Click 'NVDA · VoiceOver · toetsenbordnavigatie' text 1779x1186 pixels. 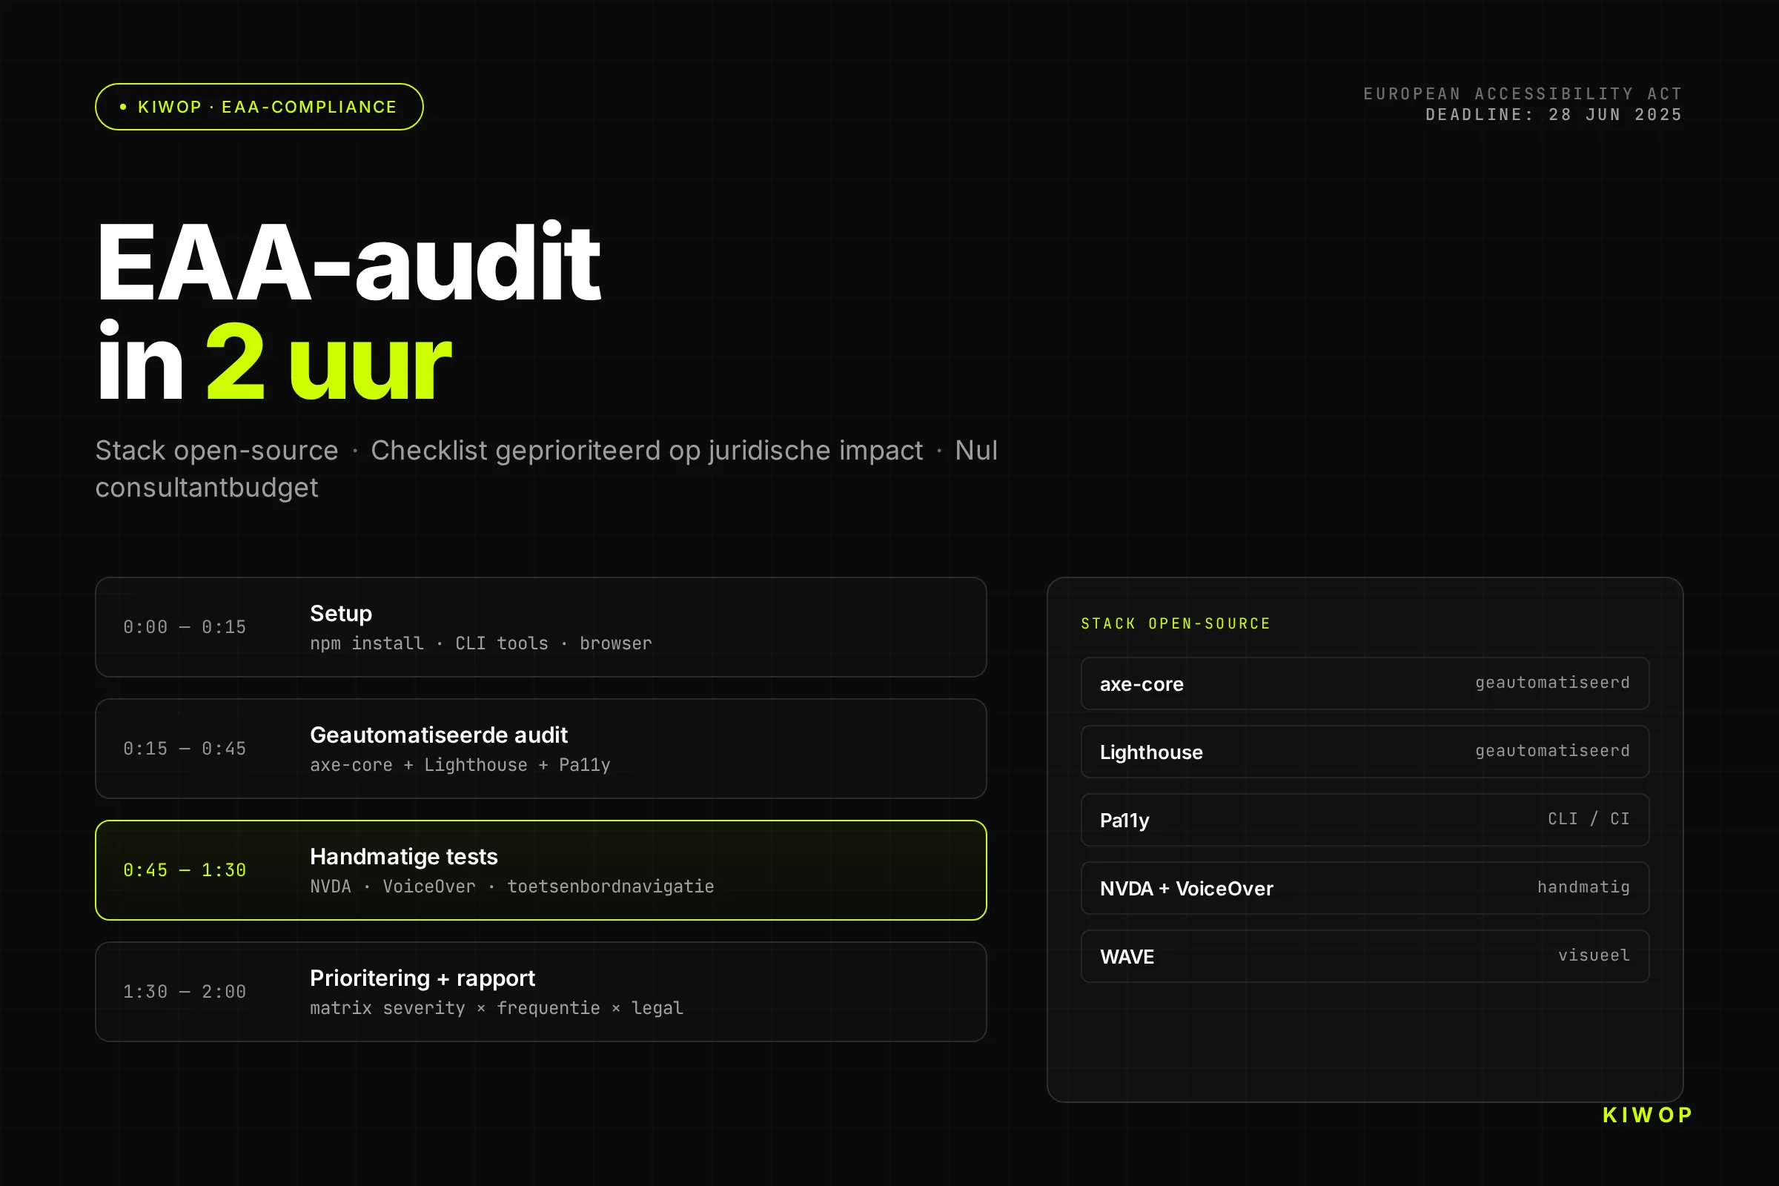pos(512,887)
